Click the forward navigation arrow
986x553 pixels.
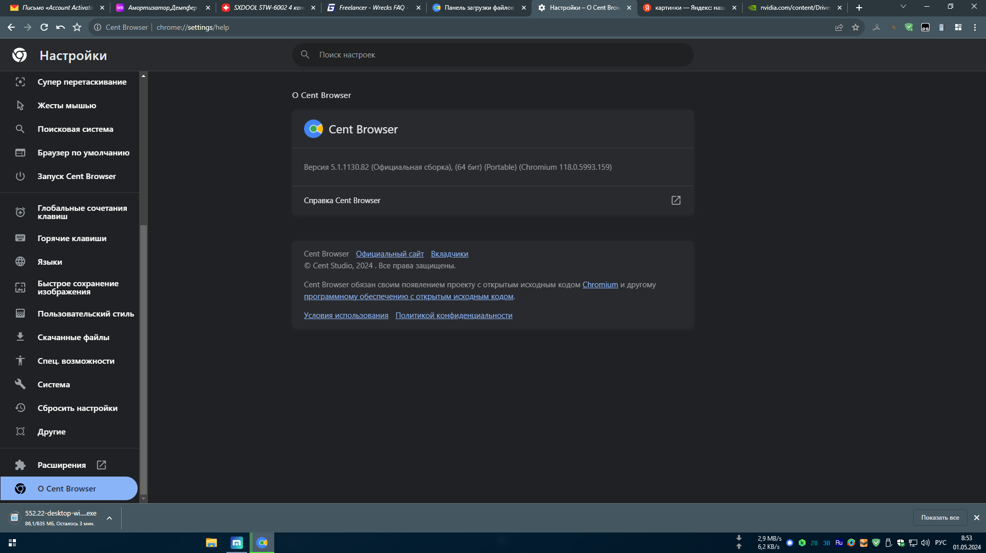[x=28, y=27]
